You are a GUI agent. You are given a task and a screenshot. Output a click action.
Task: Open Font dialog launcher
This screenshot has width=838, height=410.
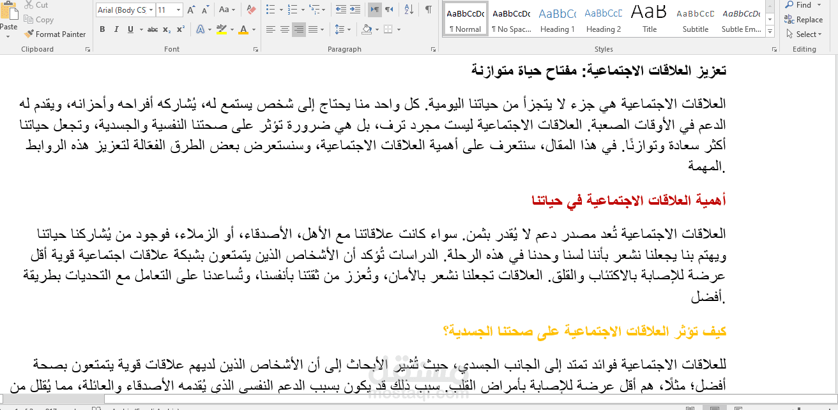pyautogui.click(x=256, y=49)
